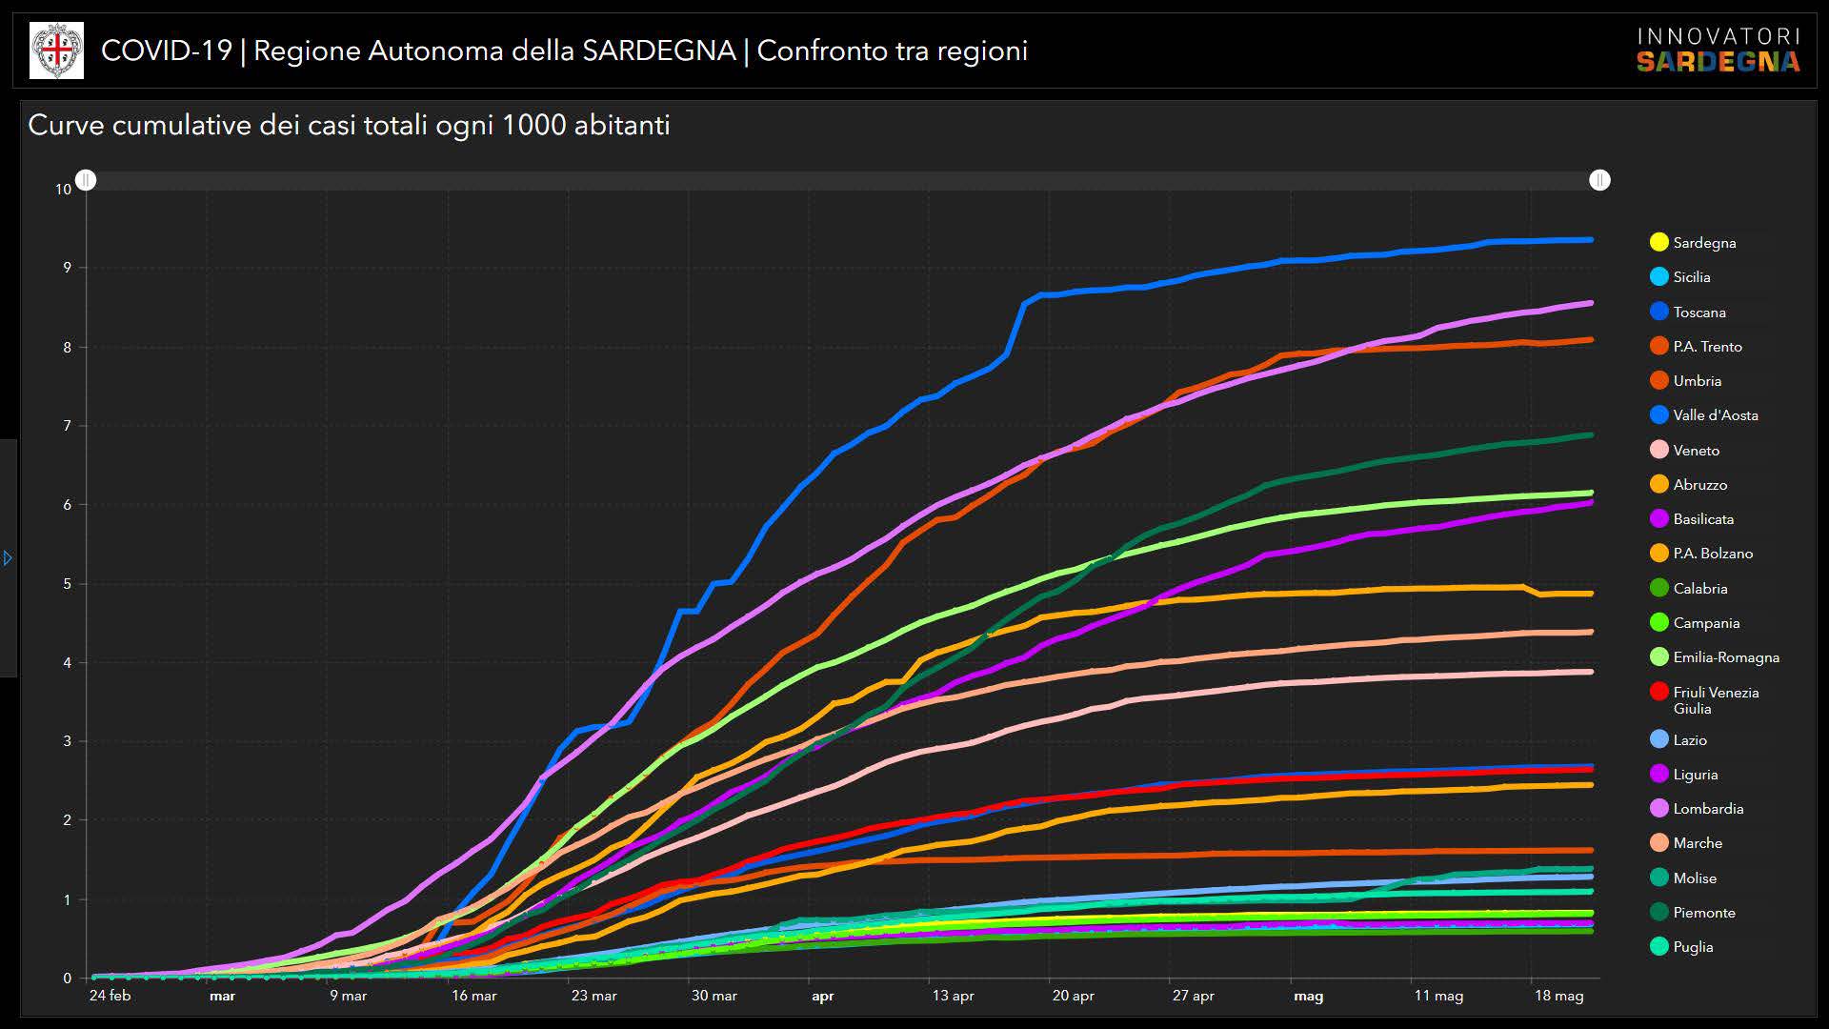The height and width of the screenshot is (1029, 1829).
Task: Click the right time range slider handle
Action: click(1599, 180)
